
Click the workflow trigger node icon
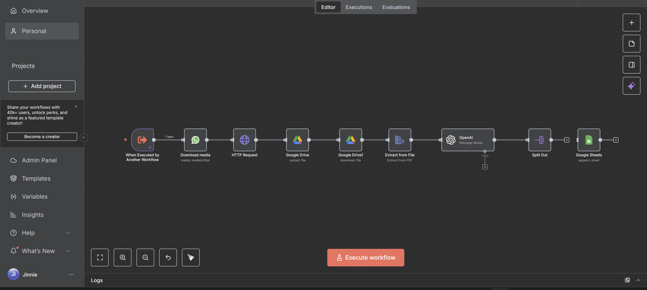[x=142, y=140]
